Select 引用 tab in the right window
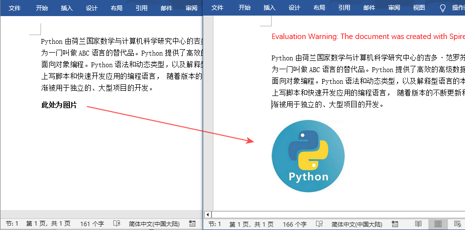This screenshot has width=465, height=230. [x=344, y=8]
